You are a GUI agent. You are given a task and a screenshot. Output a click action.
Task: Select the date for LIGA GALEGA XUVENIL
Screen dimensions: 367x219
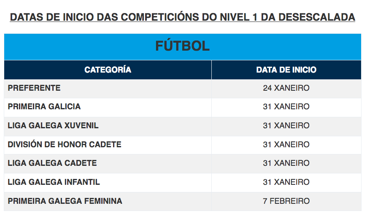[x=286, y=126]
